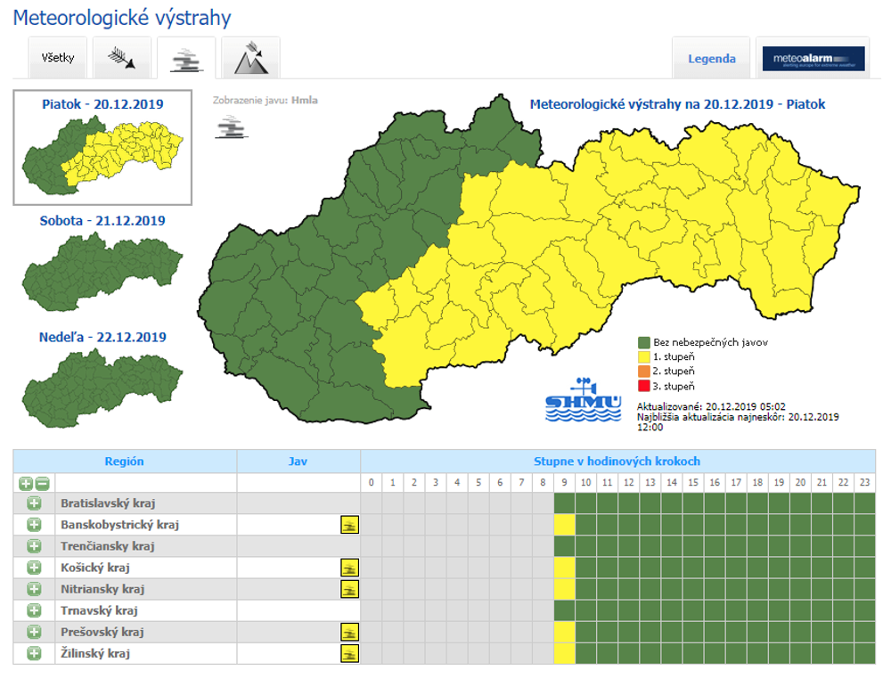Expand the Bratislavský kraj row
Screen dimensions: 891x687
[x=34, y=503]
